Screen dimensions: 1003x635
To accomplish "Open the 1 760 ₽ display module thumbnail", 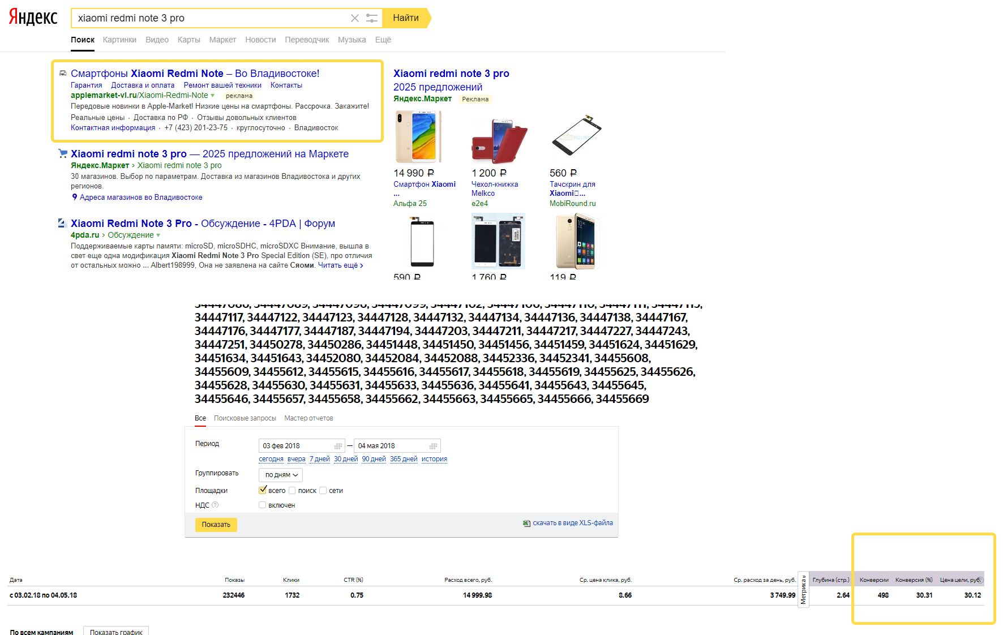I will (x=498, y=241).
